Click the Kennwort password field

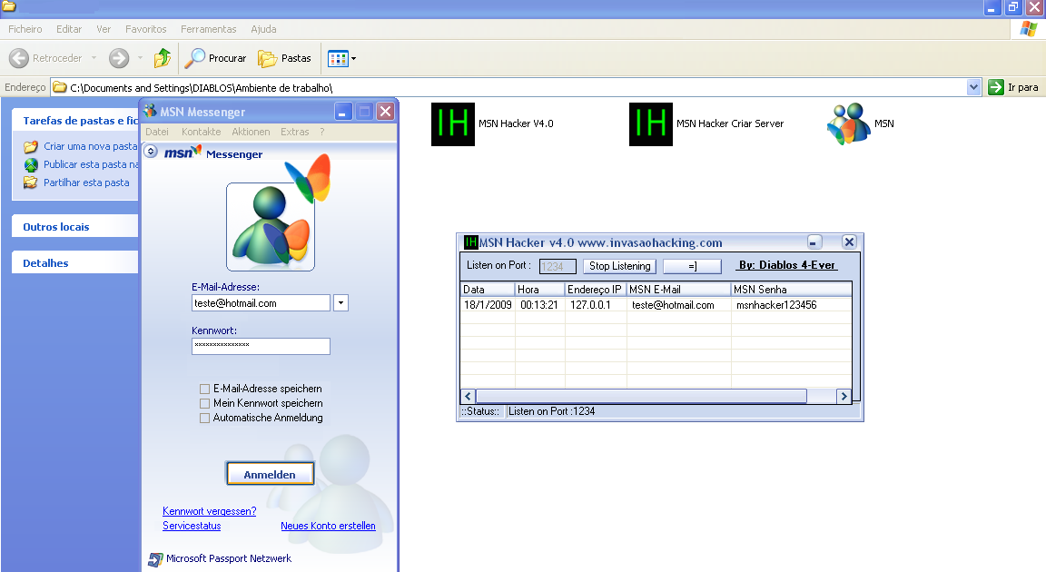tap(261, 346)
